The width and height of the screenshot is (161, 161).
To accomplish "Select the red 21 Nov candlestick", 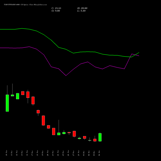I will [54, 131].
